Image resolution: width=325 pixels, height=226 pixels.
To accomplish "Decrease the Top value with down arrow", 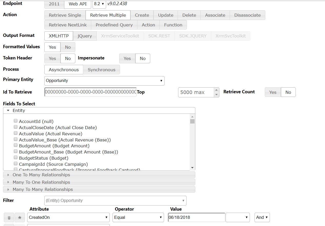I will 217,95.
